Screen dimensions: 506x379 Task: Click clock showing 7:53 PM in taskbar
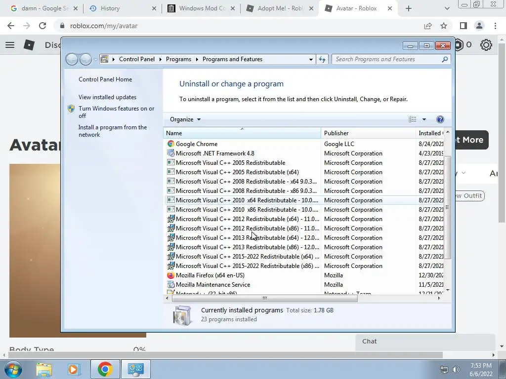click(481, 366)
